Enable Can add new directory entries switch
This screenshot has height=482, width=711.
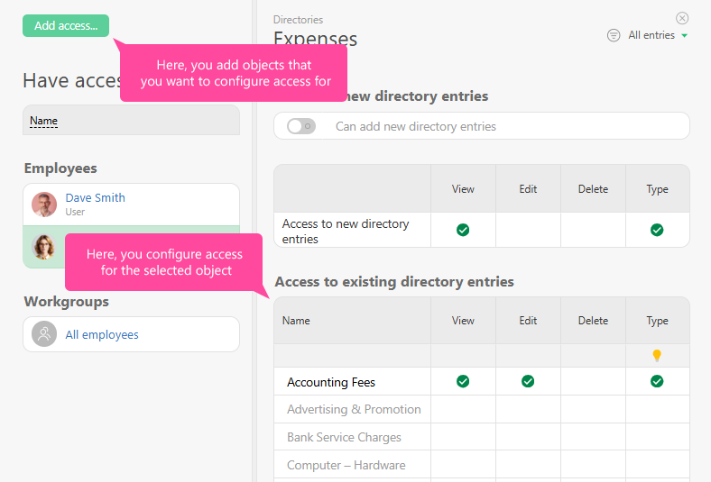coord(300,126)
